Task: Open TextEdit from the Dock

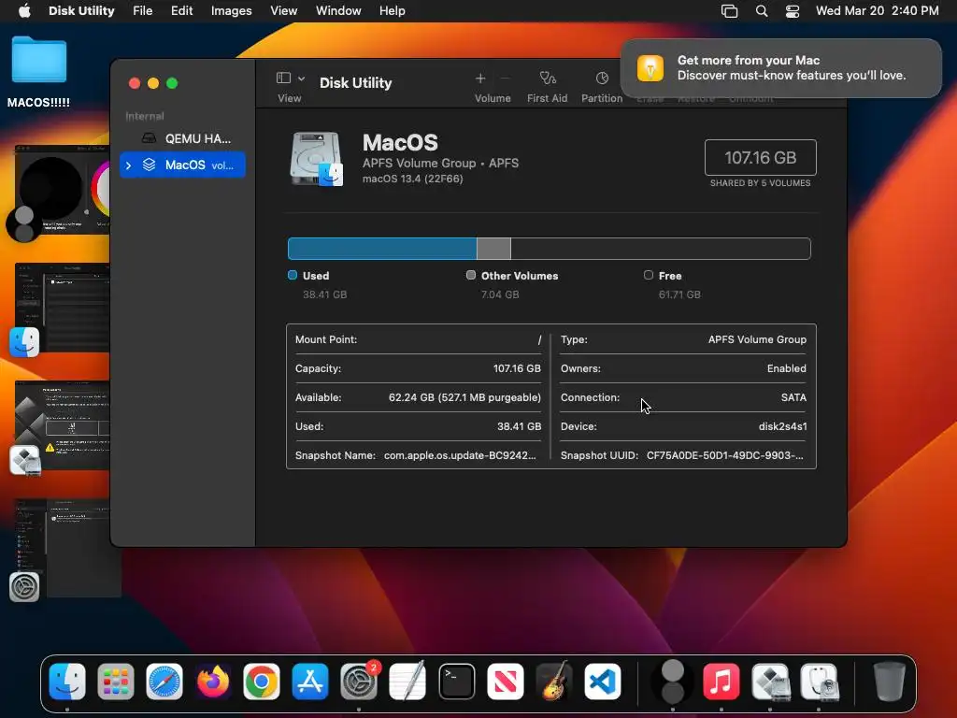Action: click(407, 682)
